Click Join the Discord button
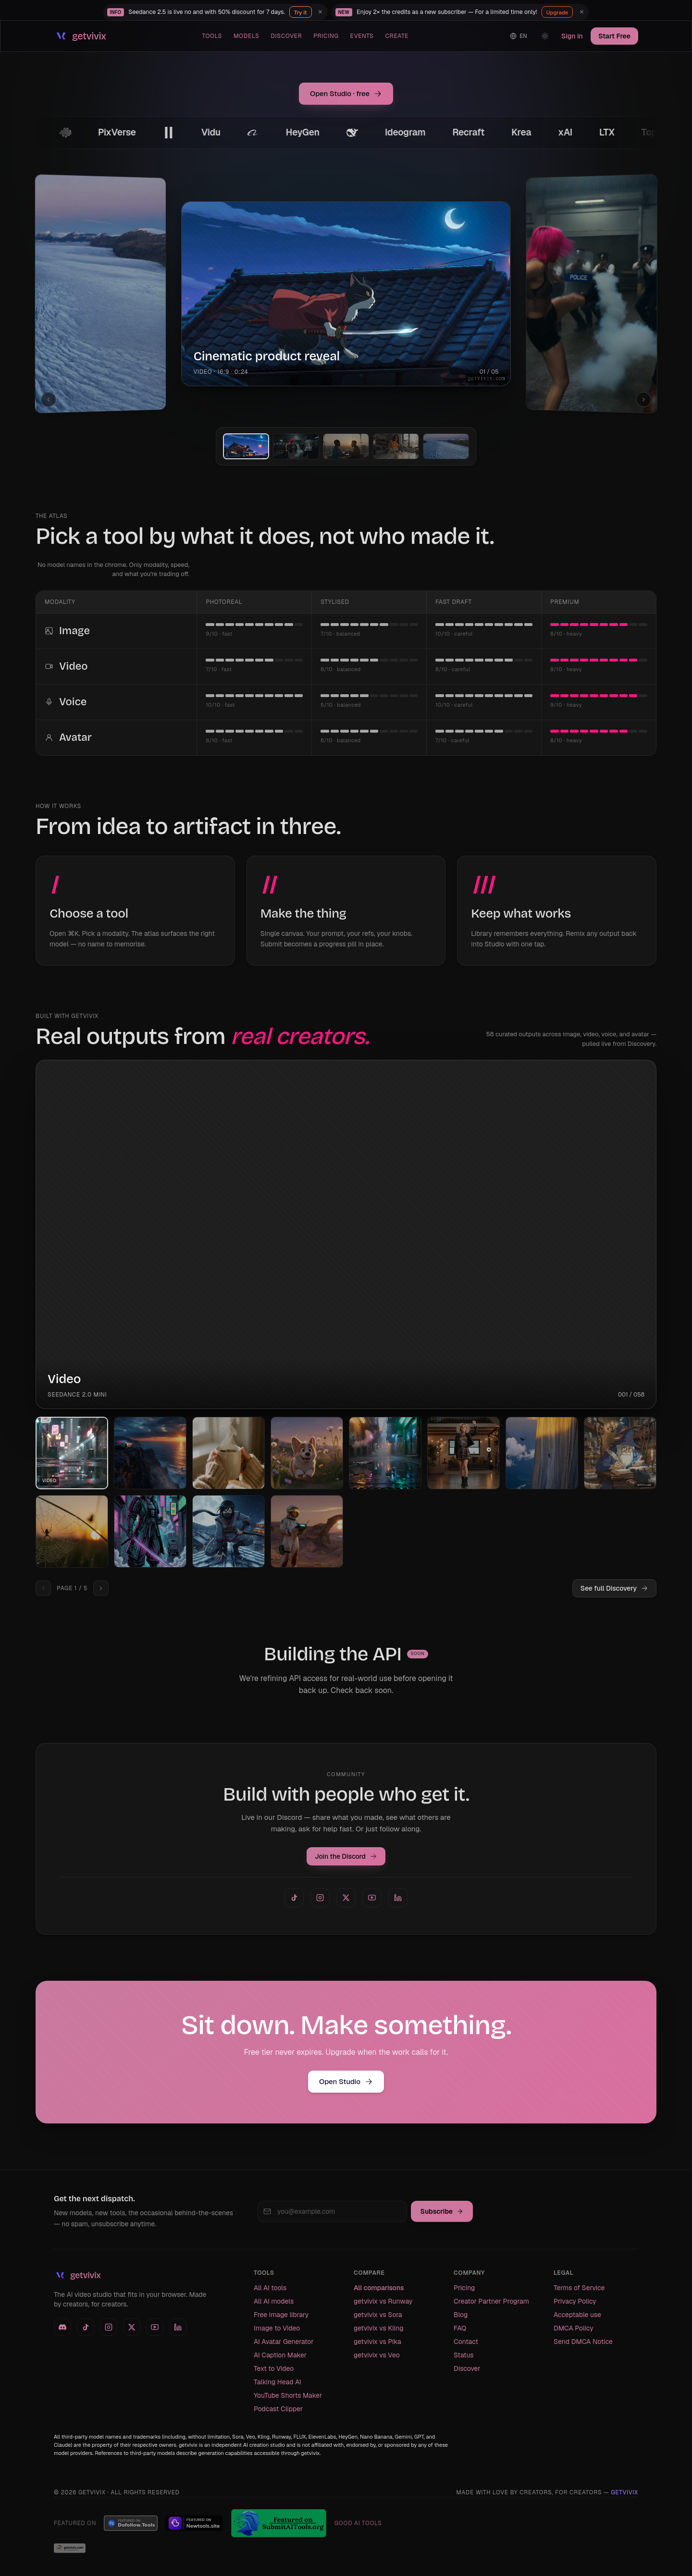692x2576 pixels. pos(346,1856)
